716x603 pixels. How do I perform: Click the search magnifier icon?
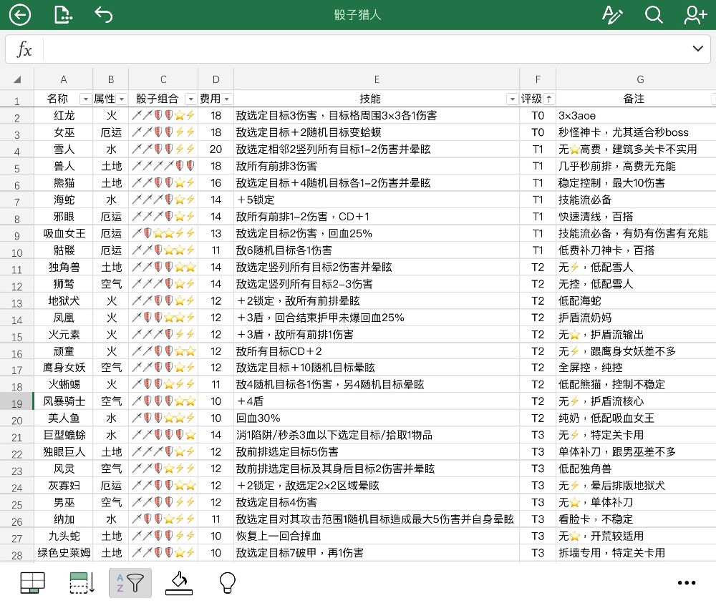(654, 15)
